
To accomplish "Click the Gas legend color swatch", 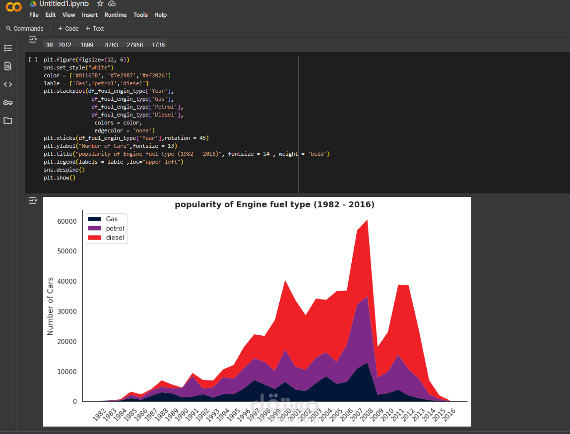I will point(95,219).
